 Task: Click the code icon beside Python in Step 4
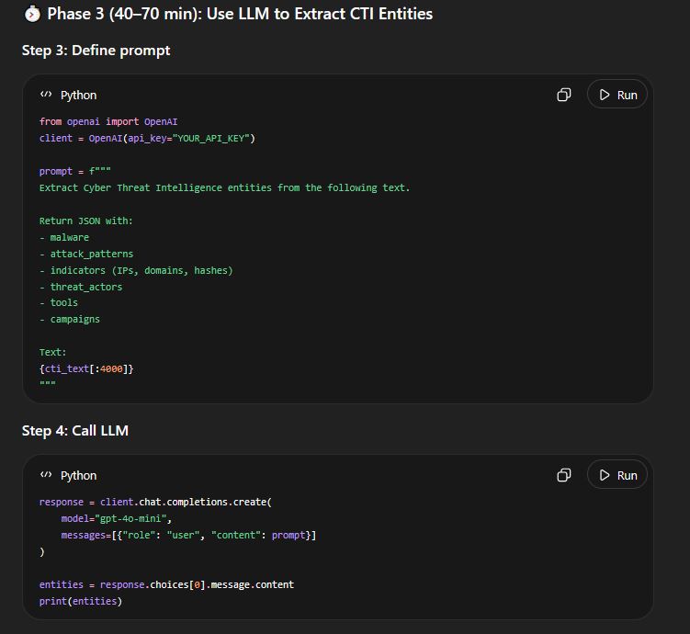tap(46, 475)
